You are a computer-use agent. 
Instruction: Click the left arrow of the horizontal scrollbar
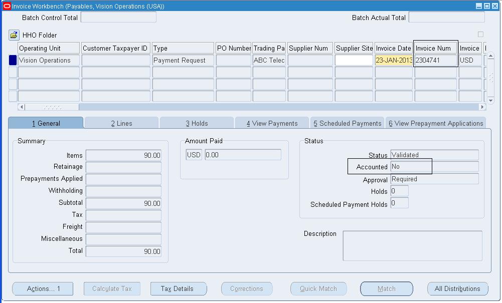click(x=21, y=107)
